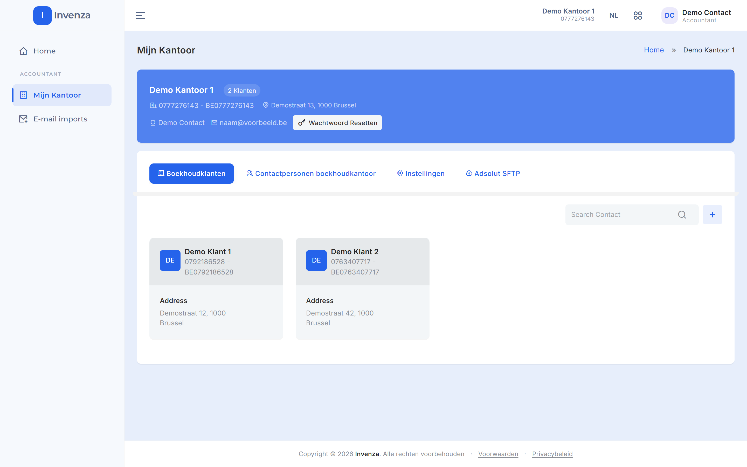Toggle the hamburger sidebar menu icon
The width and height of the screenshot is (747, 467).
pyautogui.click(x=140, y=16)
